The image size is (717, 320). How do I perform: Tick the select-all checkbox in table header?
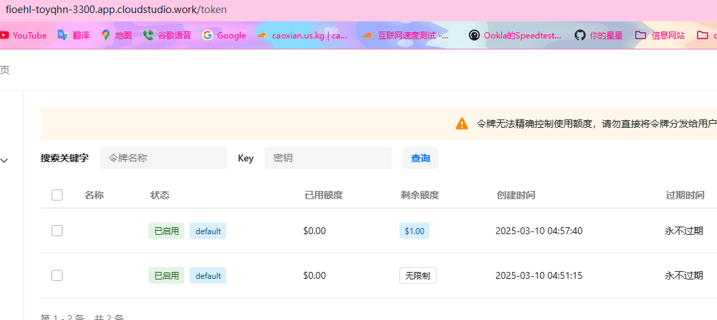(57, 196)
